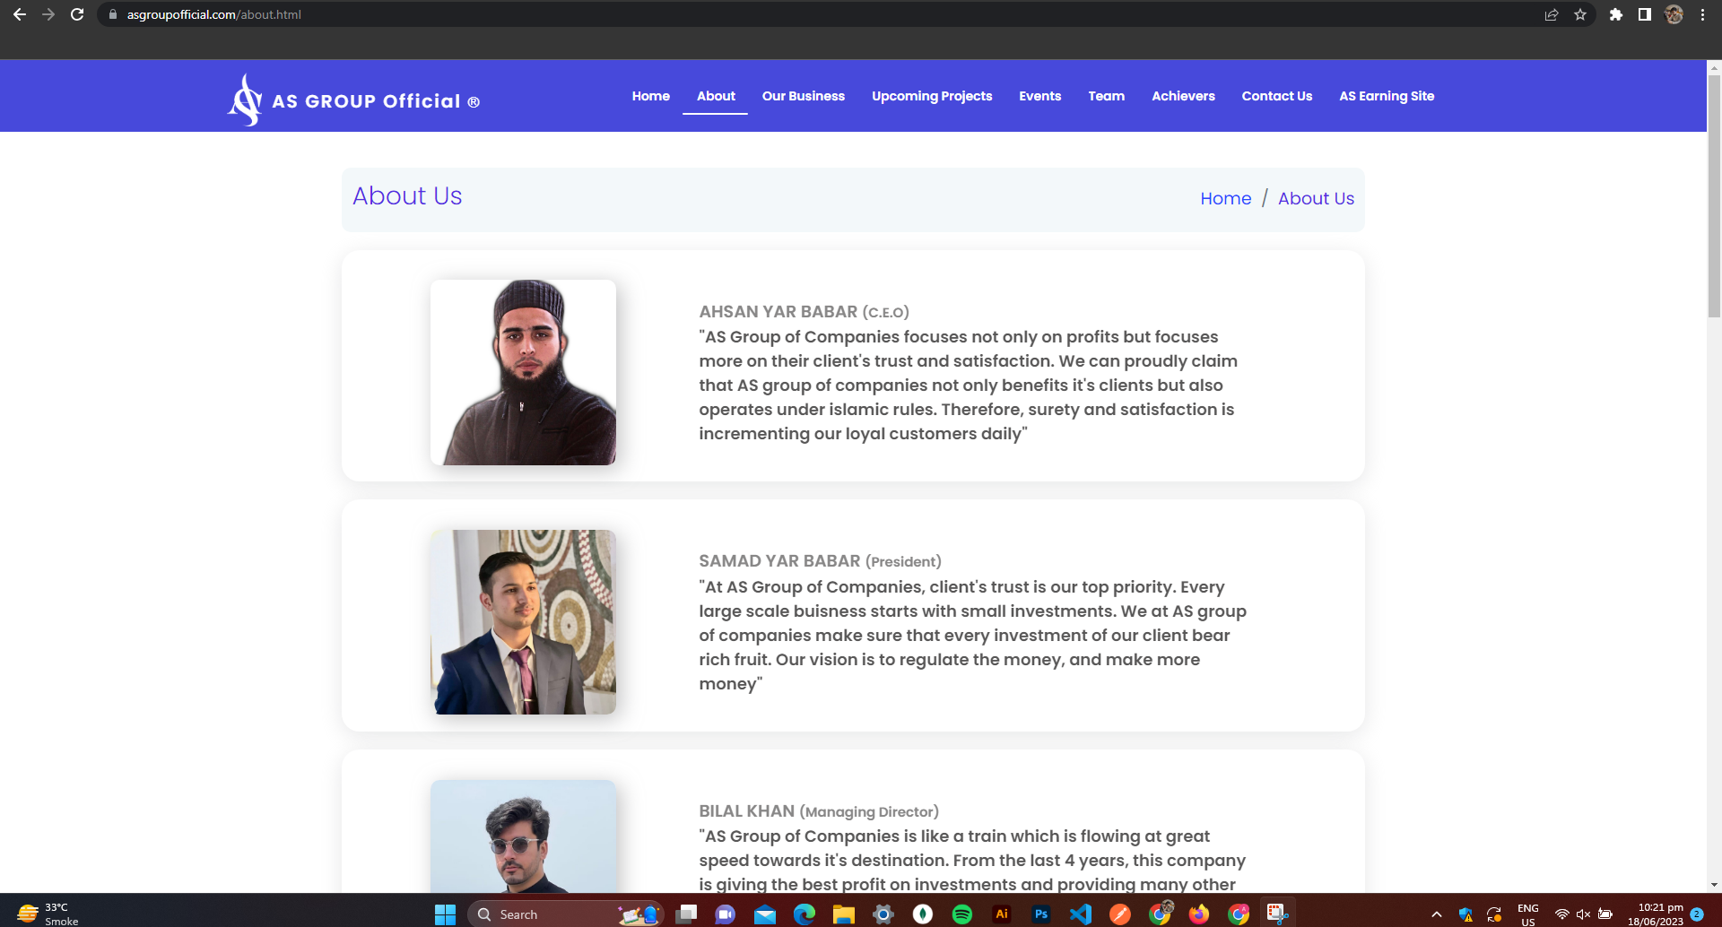This screenshot has height=927, width=1722.
Task: Expand the hidden system tray icons
Action: pos(1437,914)
